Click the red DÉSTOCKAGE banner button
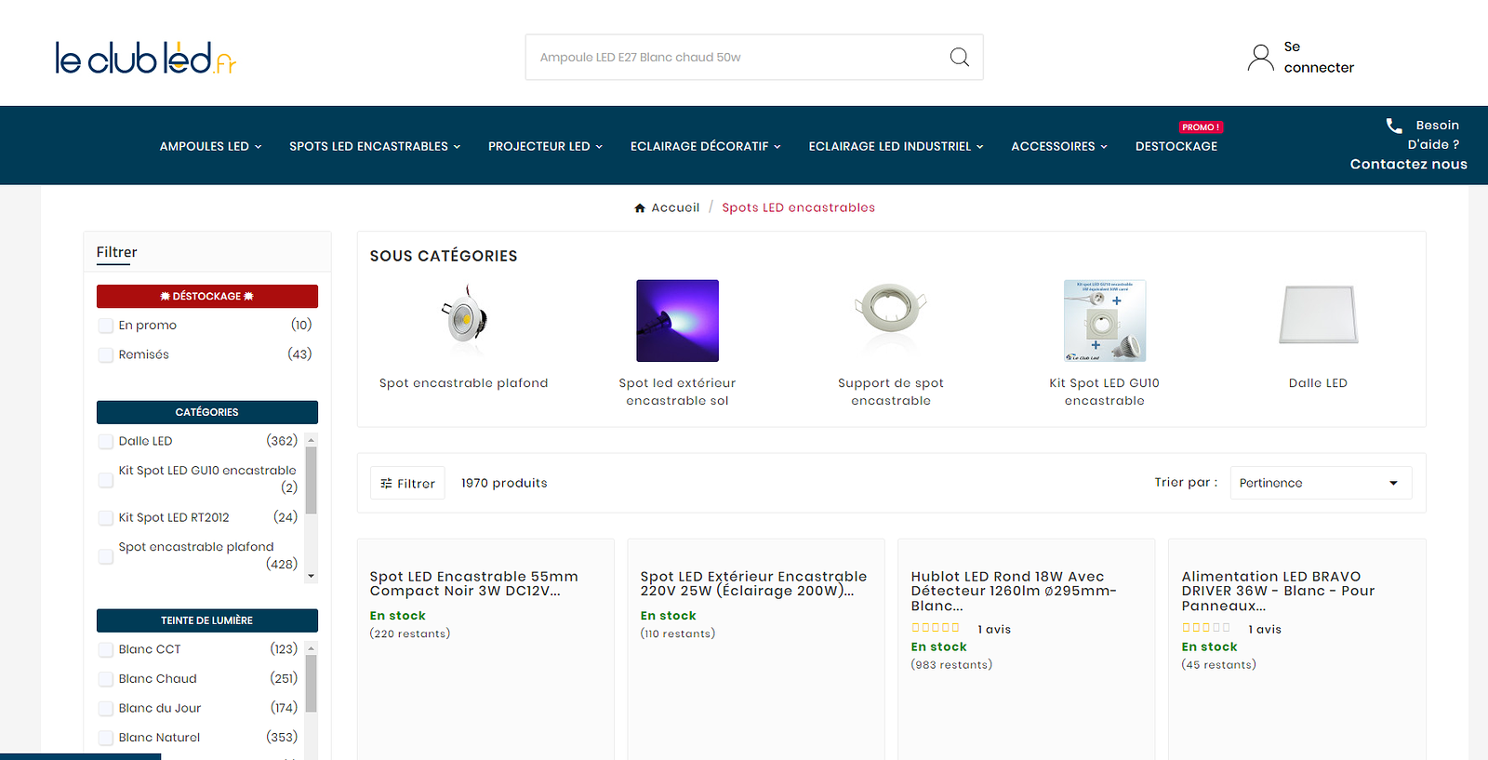The height and width of the screenshot is (760, 1488). point(207,296)
